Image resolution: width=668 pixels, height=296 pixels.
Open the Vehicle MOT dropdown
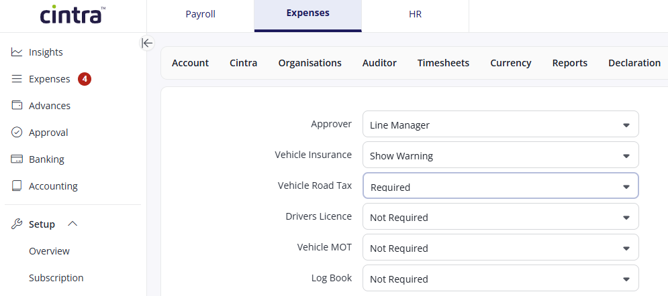point(501,247)
